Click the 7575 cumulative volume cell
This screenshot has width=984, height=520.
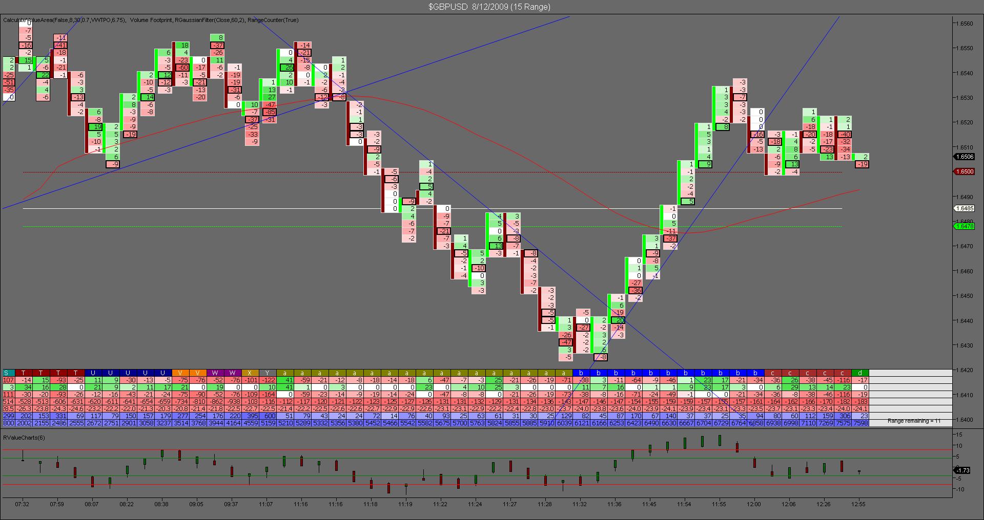[843, 423]
